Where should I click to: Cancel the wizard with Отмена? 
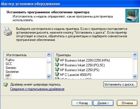[x=127, y=103]
